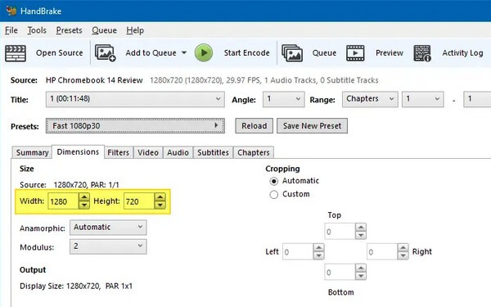Screen dimensions: 491x307
Task: Open the Anamorphic dropdown
Action: click(x=108, y=228)
